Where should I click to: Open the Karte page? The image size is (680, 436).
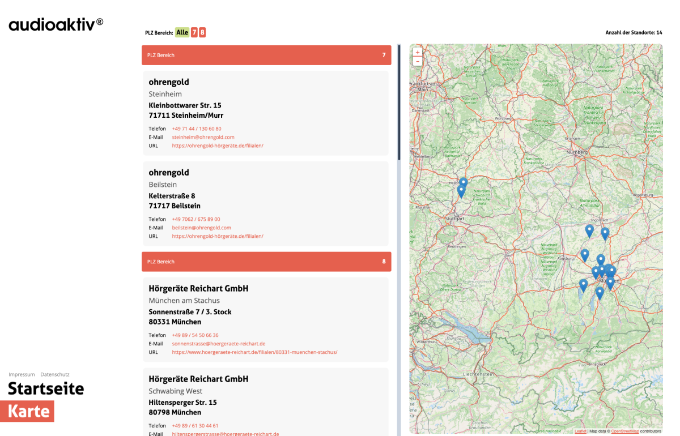pyautogui.click(x=27, y=411)
